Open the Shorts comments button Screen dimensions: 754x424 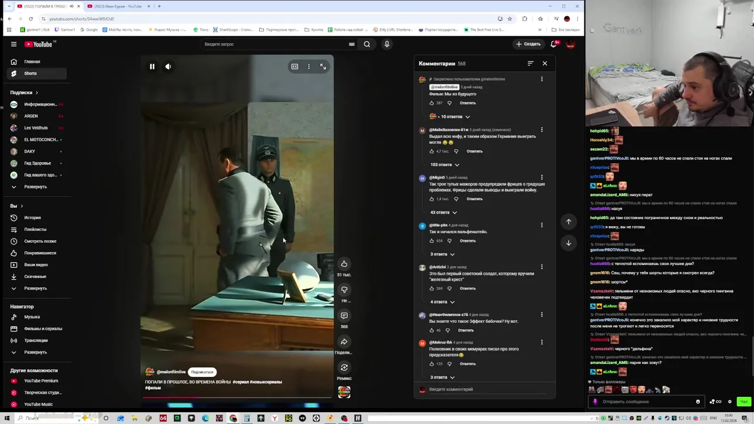(x=344, y=316)
